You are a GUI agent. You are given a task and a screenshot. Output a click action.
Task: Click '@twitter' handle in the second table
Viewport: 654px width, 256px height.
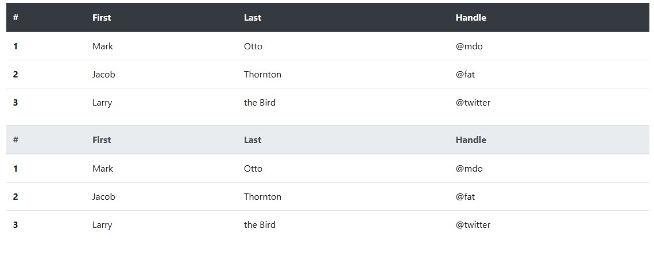point(473,225)
